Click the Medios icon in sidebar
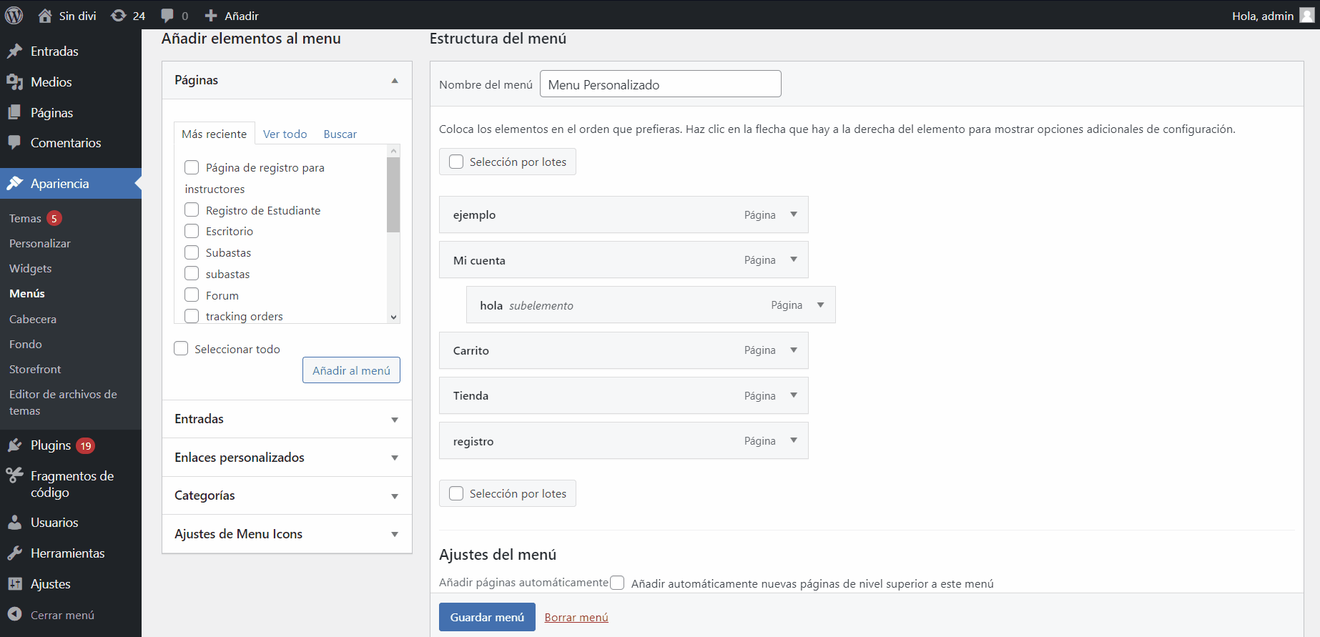Image resolution: width=1320 pixels, height=637 pixels. tap(15, 82)
